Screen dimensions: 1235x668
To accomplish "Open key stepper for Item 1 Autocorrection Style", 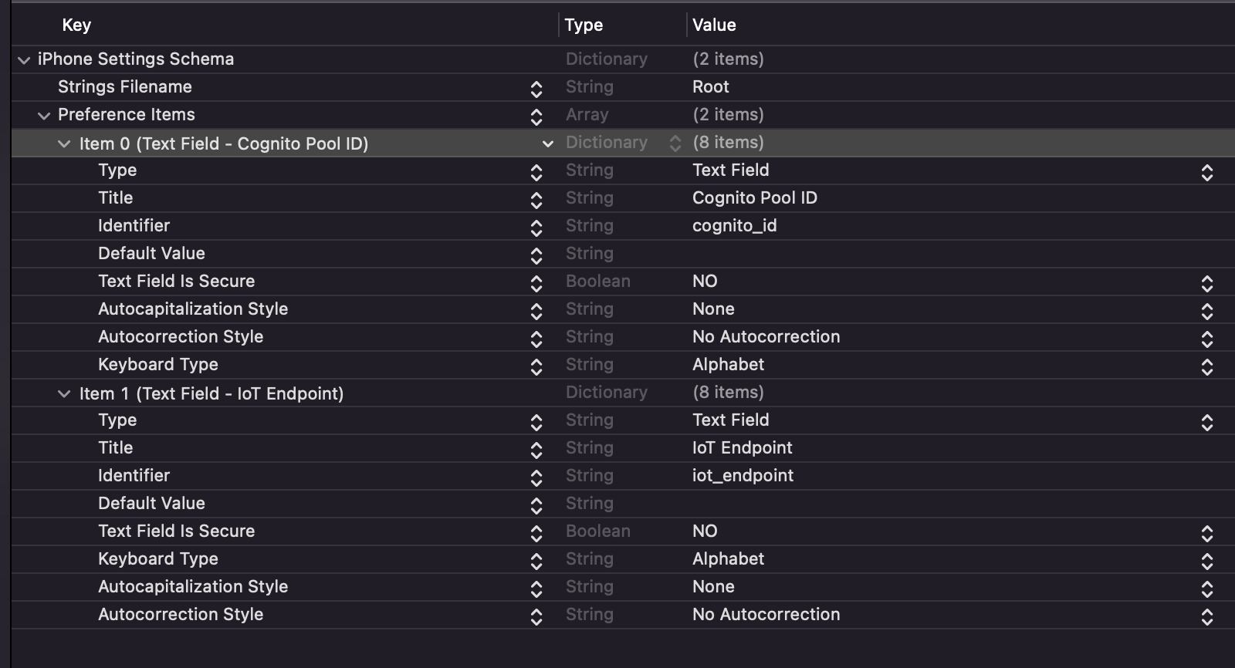I will pos(536,616).
